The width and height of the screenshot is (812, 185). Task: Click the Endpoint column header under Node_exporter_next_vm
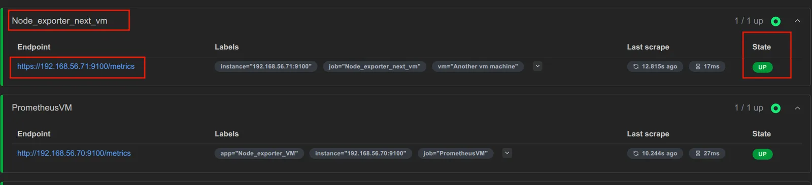[x=34, y=47]
